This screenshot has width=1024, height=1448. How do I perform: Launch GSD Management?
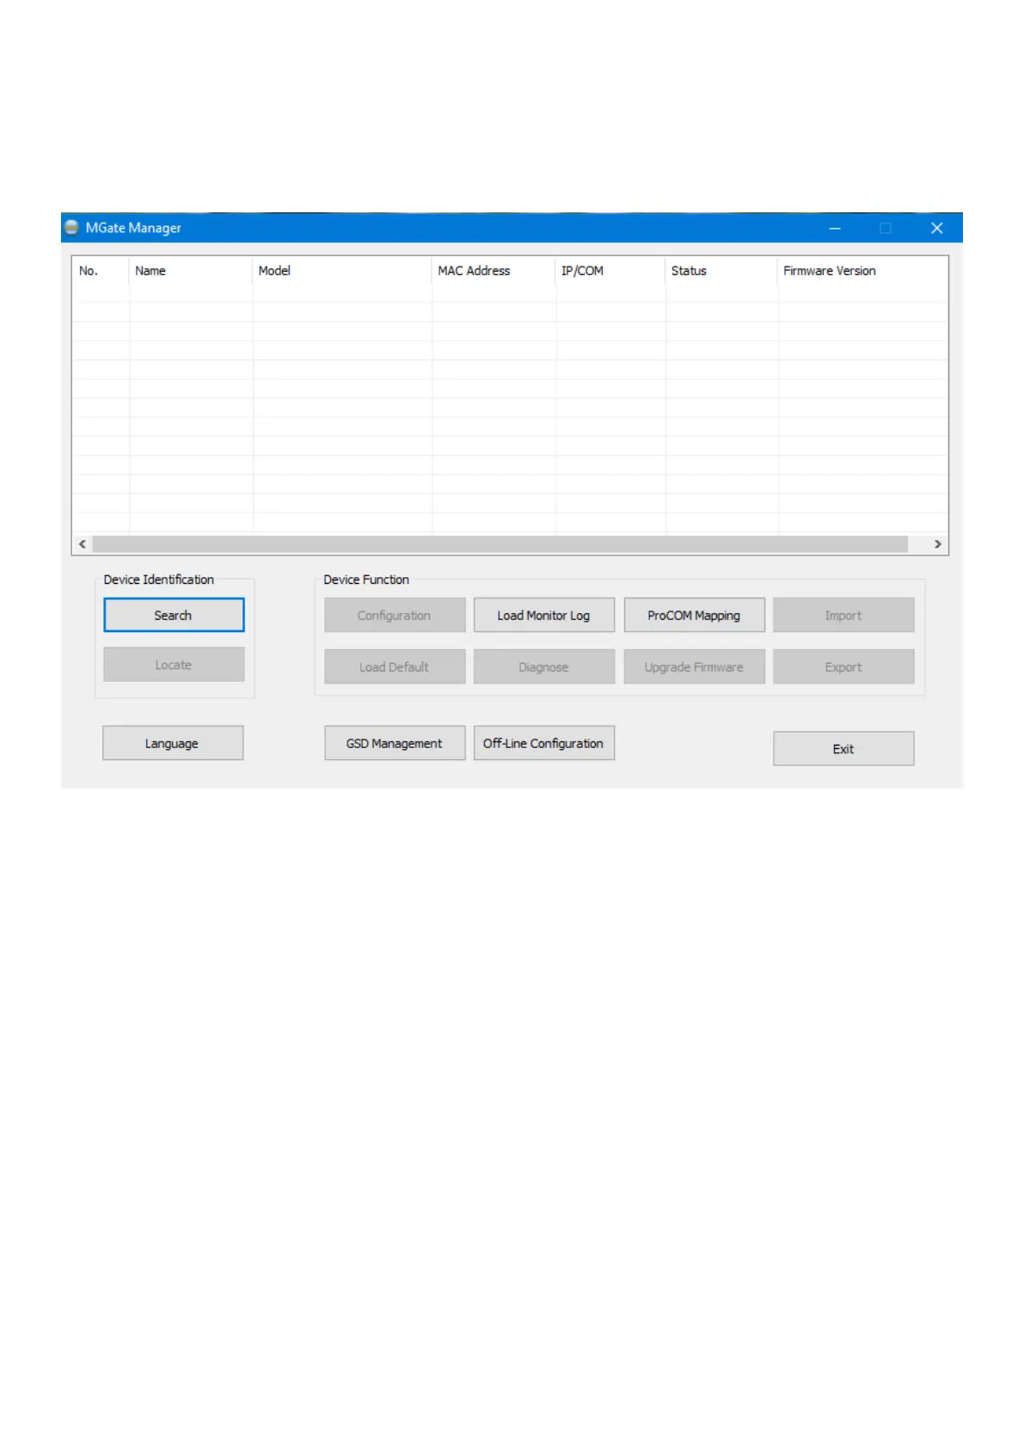click(394, 744)
